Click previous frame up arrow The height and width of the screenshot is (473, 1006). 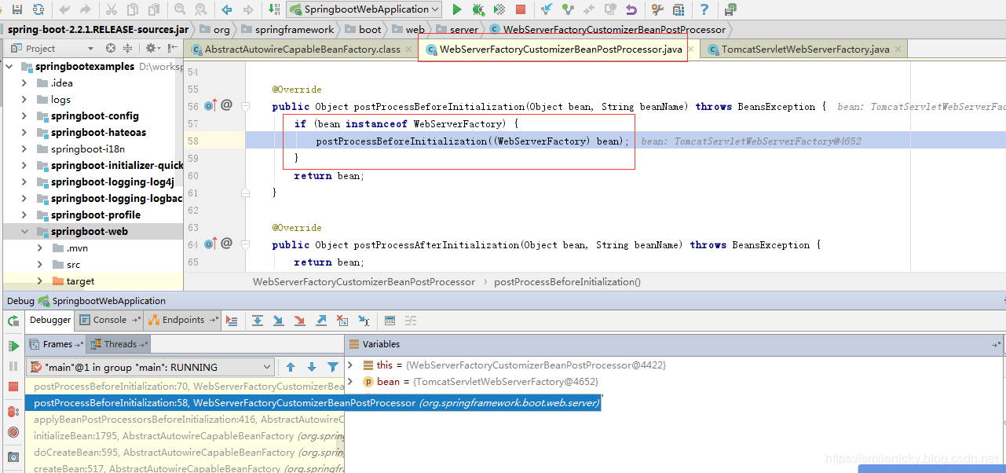(x=291, y=367)
